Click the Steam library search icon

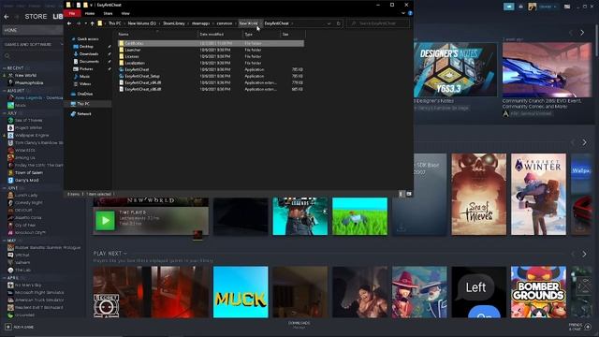[x=7, y=56]
